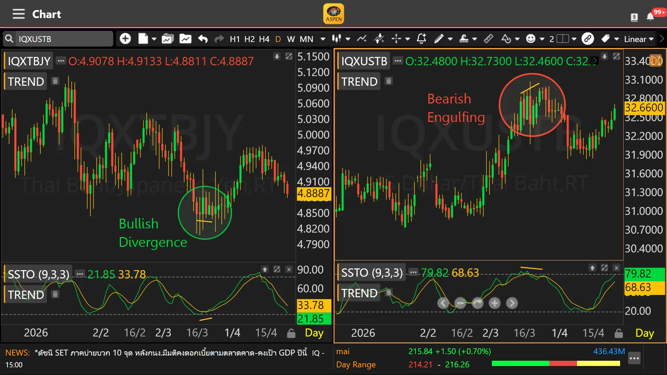Click the add new chart plus icon
The width and height of the screenshot is (667, 375).
[x=125, y=39]
